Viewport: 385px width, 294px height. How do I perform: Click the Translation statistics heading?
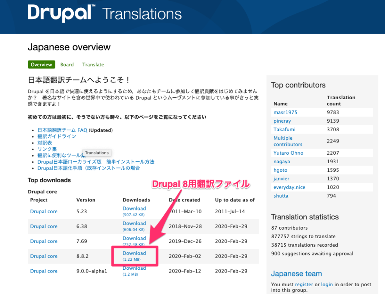pos(305,217)
